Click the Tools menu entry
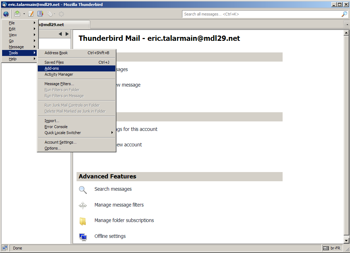This screenshot has height=253, width=350. click(20, 53)
